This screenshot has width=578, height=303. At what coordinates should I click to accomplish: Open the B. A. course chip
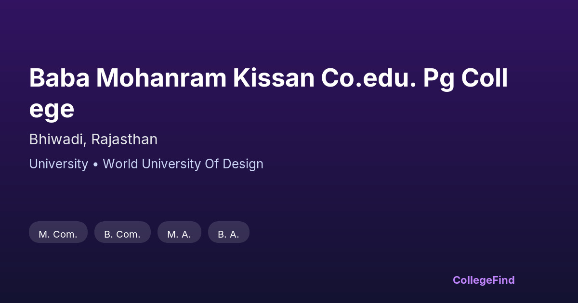[x=228, y=234]
